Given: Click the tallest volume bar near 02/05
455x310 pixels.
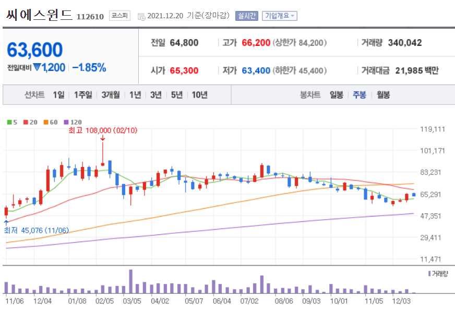Looking at the screenshot, I should 131,282.
